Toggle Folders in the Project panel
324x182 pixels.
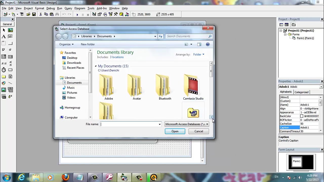click(294, 25)
